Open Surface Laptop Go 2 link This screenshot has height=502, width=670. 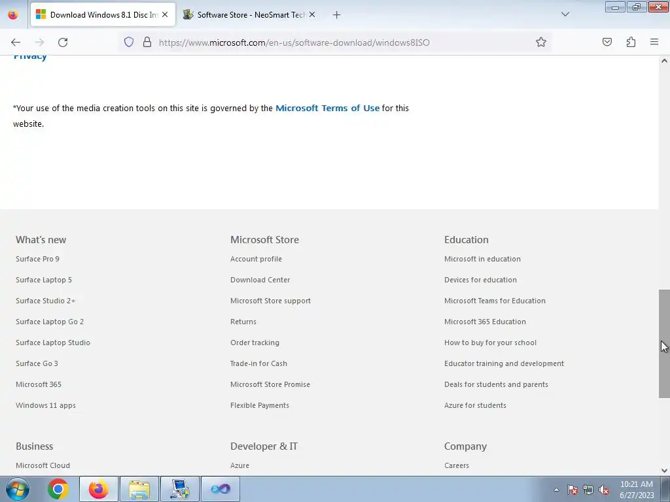[x=50, y=322]
